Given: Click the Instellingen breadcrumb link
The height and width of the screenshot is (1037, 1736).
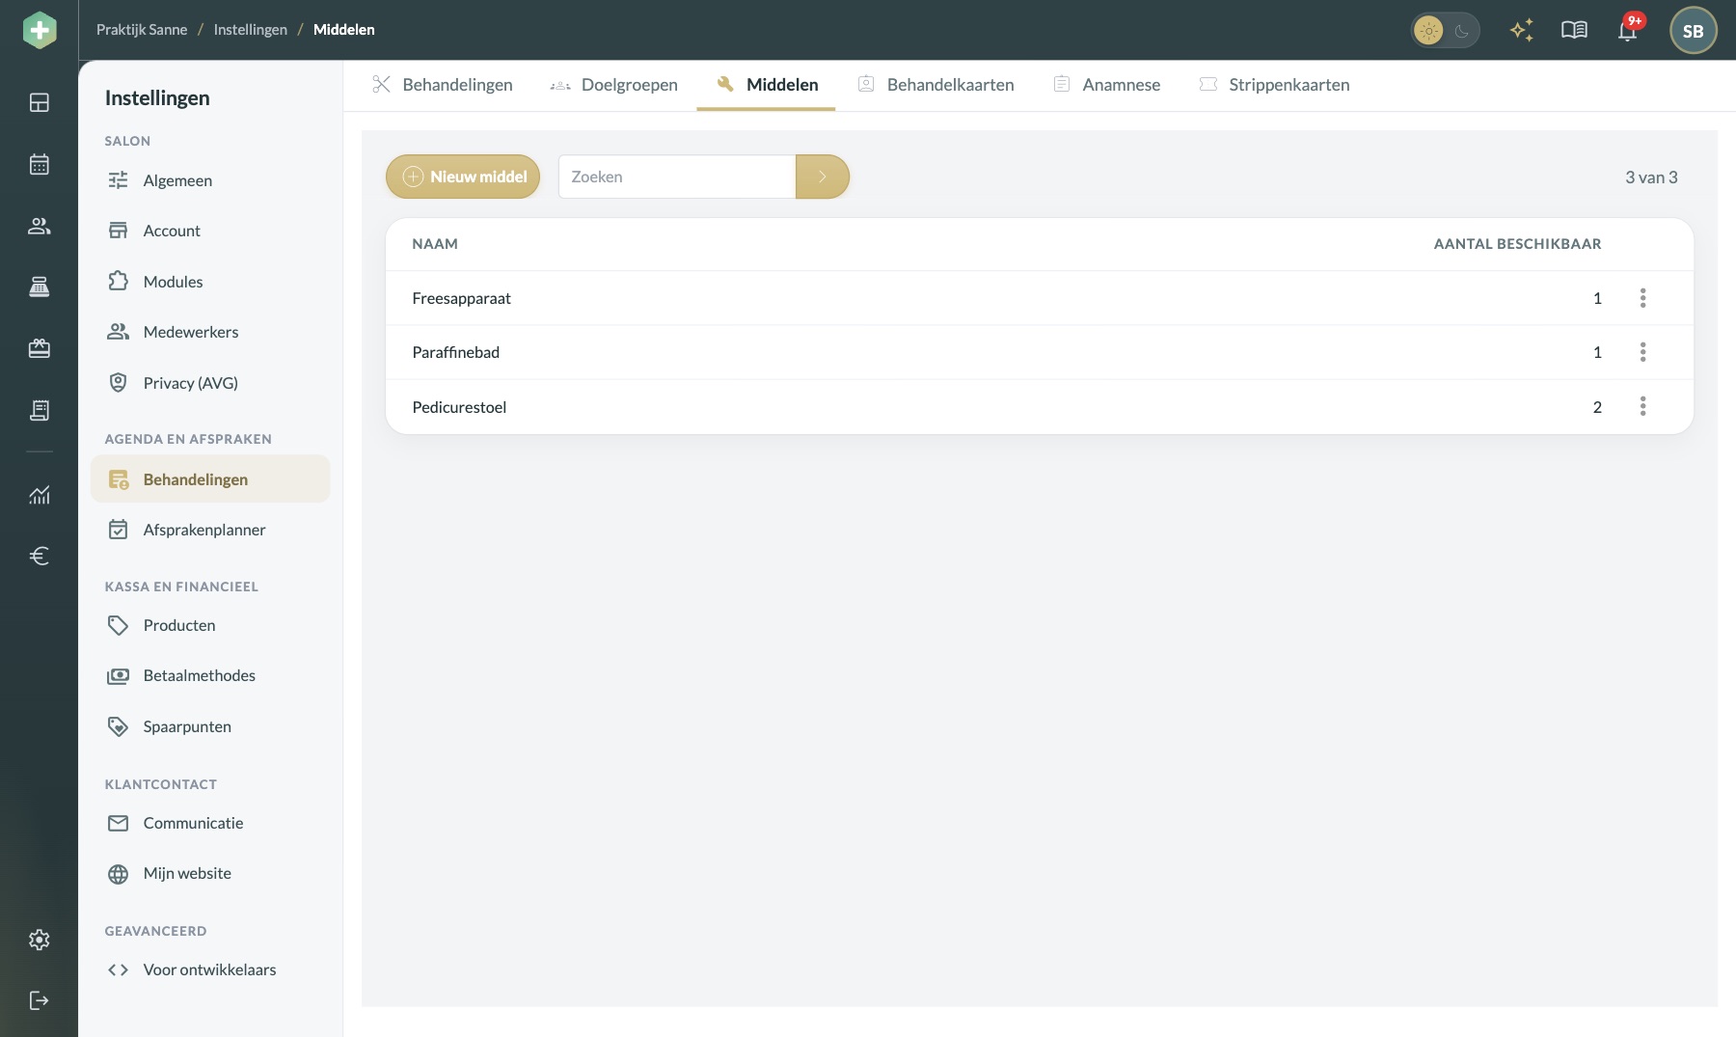Looking at the screenshot, I should click(251, 30).
